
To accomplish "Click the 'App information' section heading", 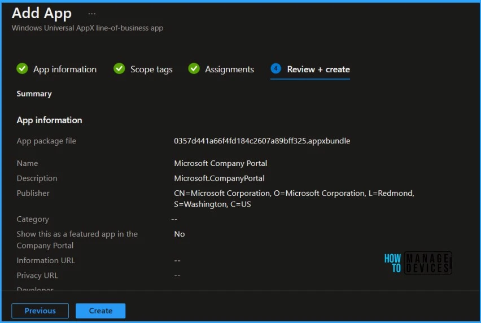I will [49, 120].
